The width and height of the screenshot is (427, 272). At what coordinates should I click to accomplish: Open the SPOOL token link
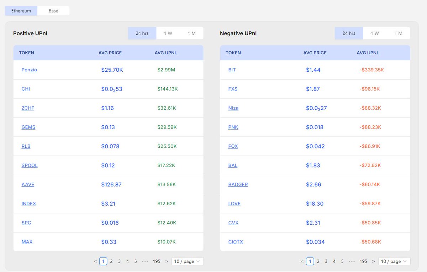(30, 165)
